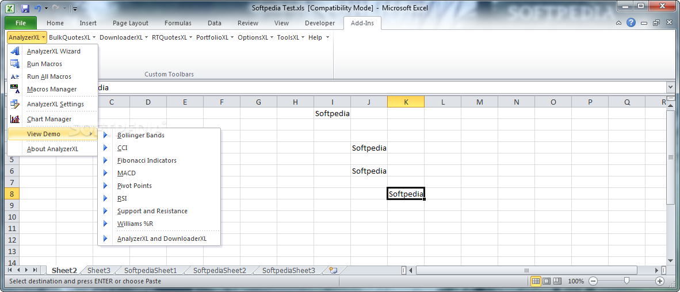Viewport: 680px width, 292px height.
Task: Open the PortfolioXL dropdown menu
Action: click(215, 38)
